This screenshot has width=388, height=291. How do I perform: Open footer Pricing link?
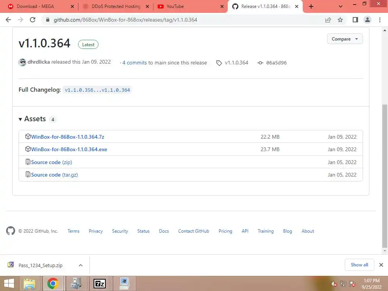225,231
